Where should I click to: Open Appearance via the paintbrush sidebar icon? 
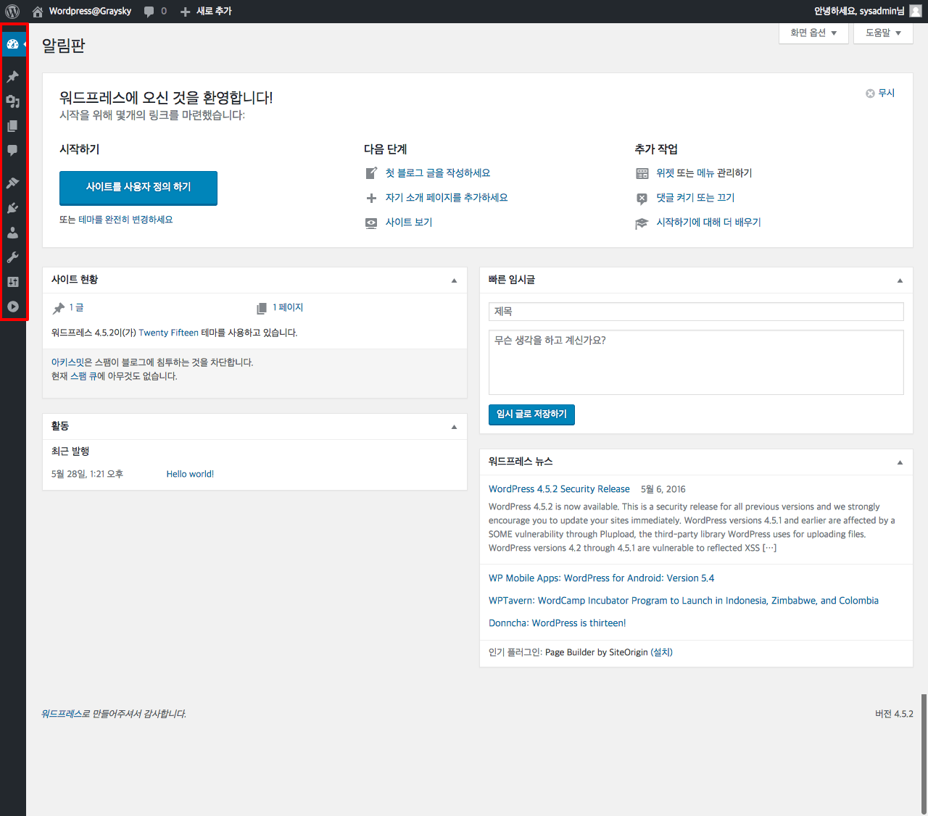(x=12, y=183)
